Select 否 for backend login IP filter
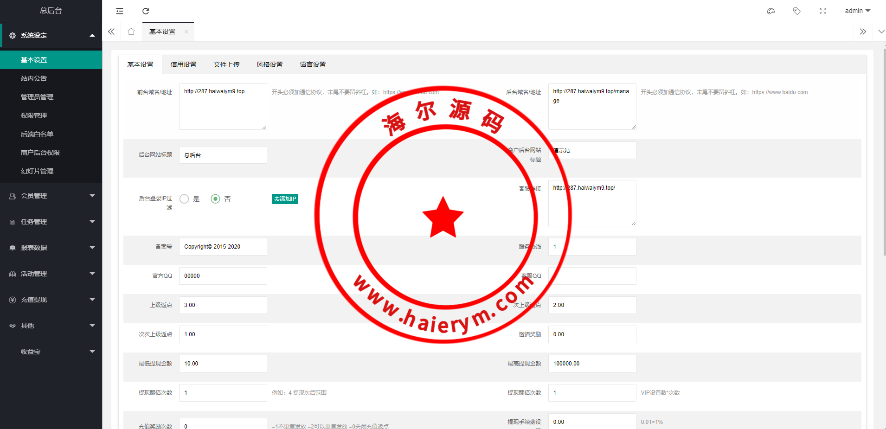886x429 pixels. coord(215,199)
